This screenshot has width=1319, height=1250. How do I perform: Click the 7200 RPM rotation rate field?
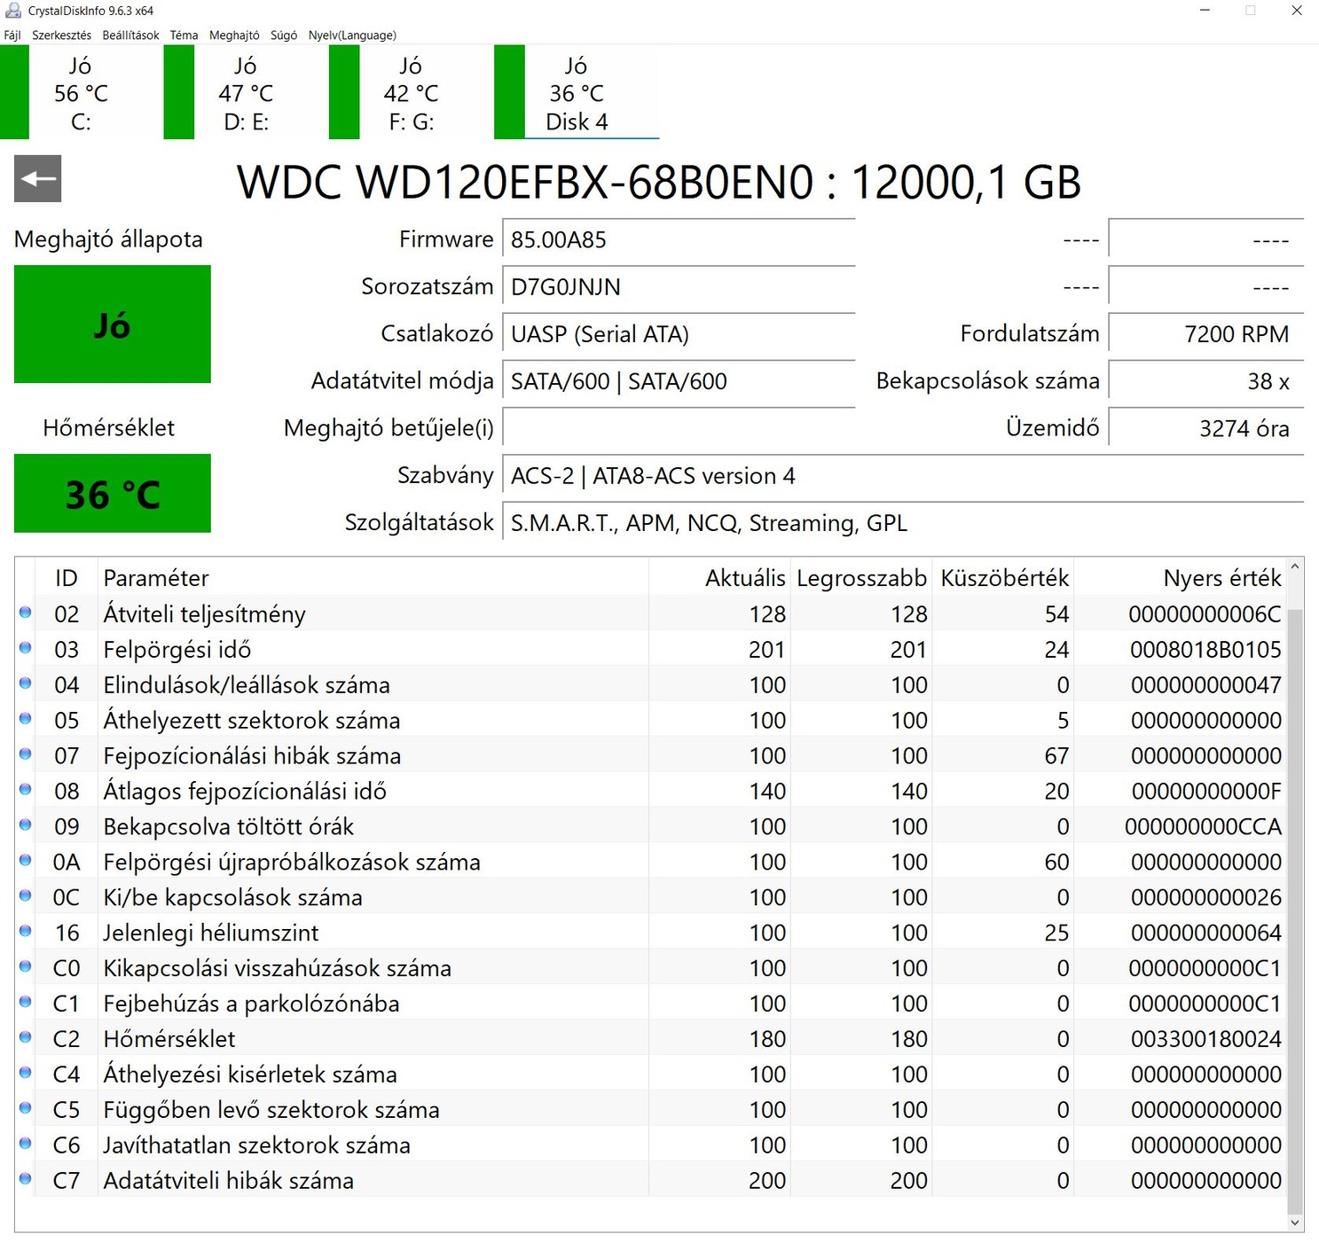pos(1206,334)
